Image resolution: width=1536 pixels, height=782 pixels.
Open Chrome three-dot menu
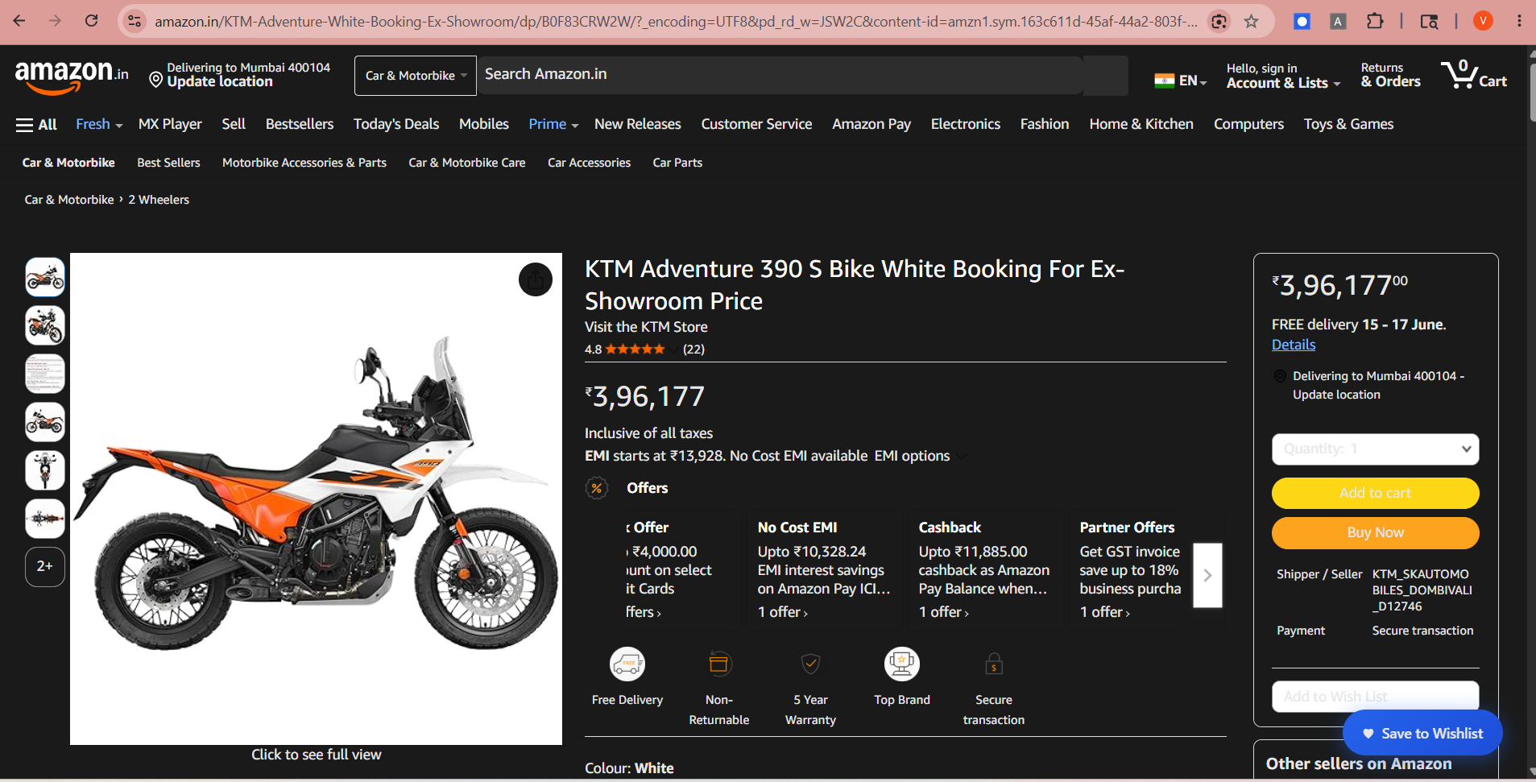[x=1518, y=22]
